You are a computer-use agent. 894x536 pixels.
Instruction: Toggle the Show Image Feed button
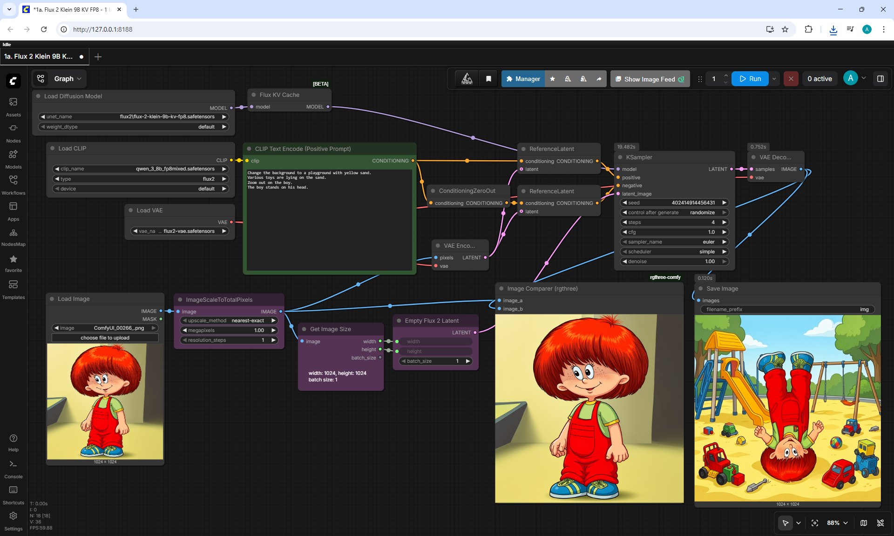point(650,79)
